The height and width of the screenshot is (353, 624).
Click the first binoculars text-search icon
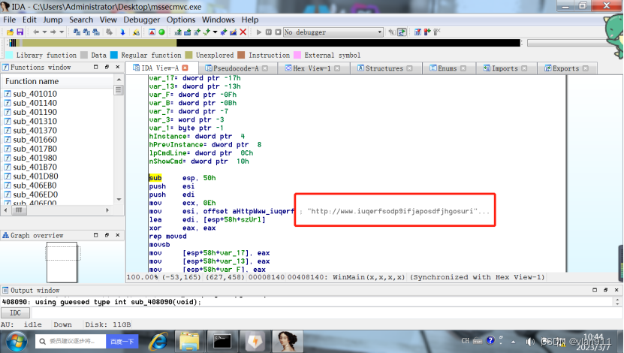pyautogui.click(x=77, y=32)
